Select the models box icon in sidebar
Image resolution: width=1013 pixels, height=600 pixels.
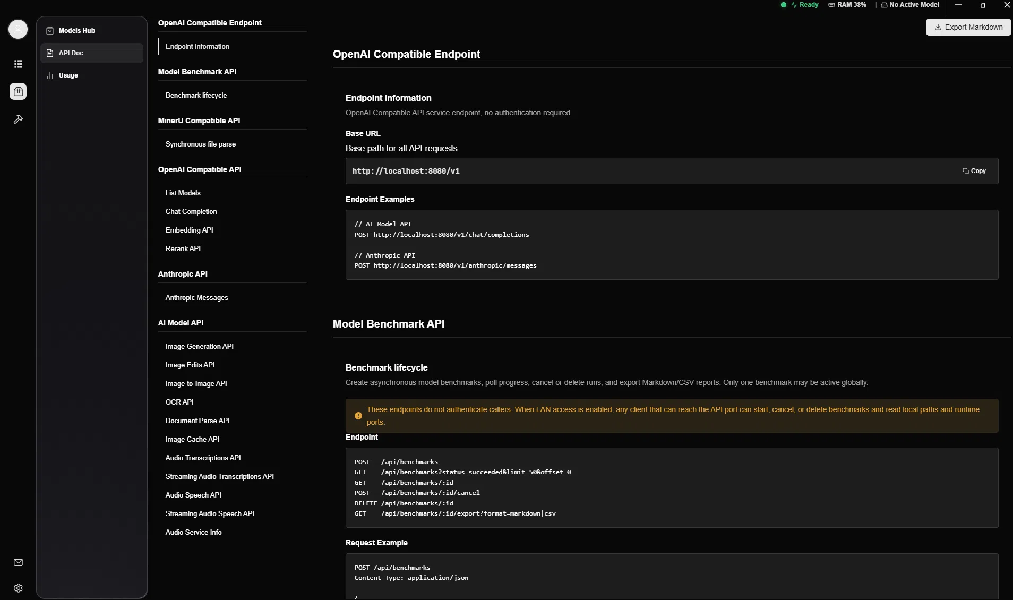click(18, 91)
